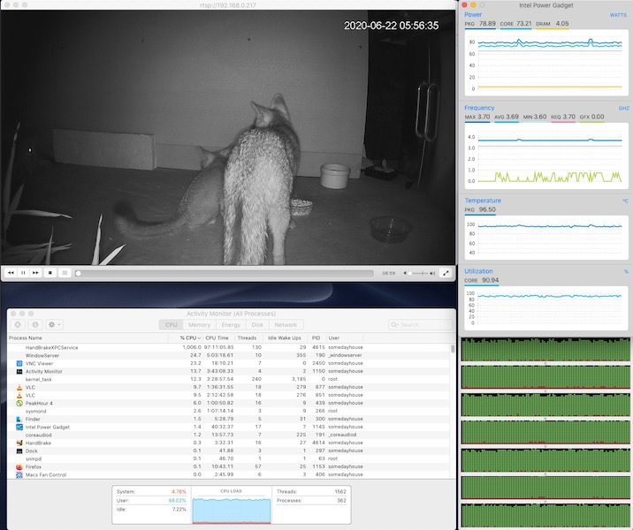Click PID 4615 in HandBrakeXPCService row

(x=318, y=347)
